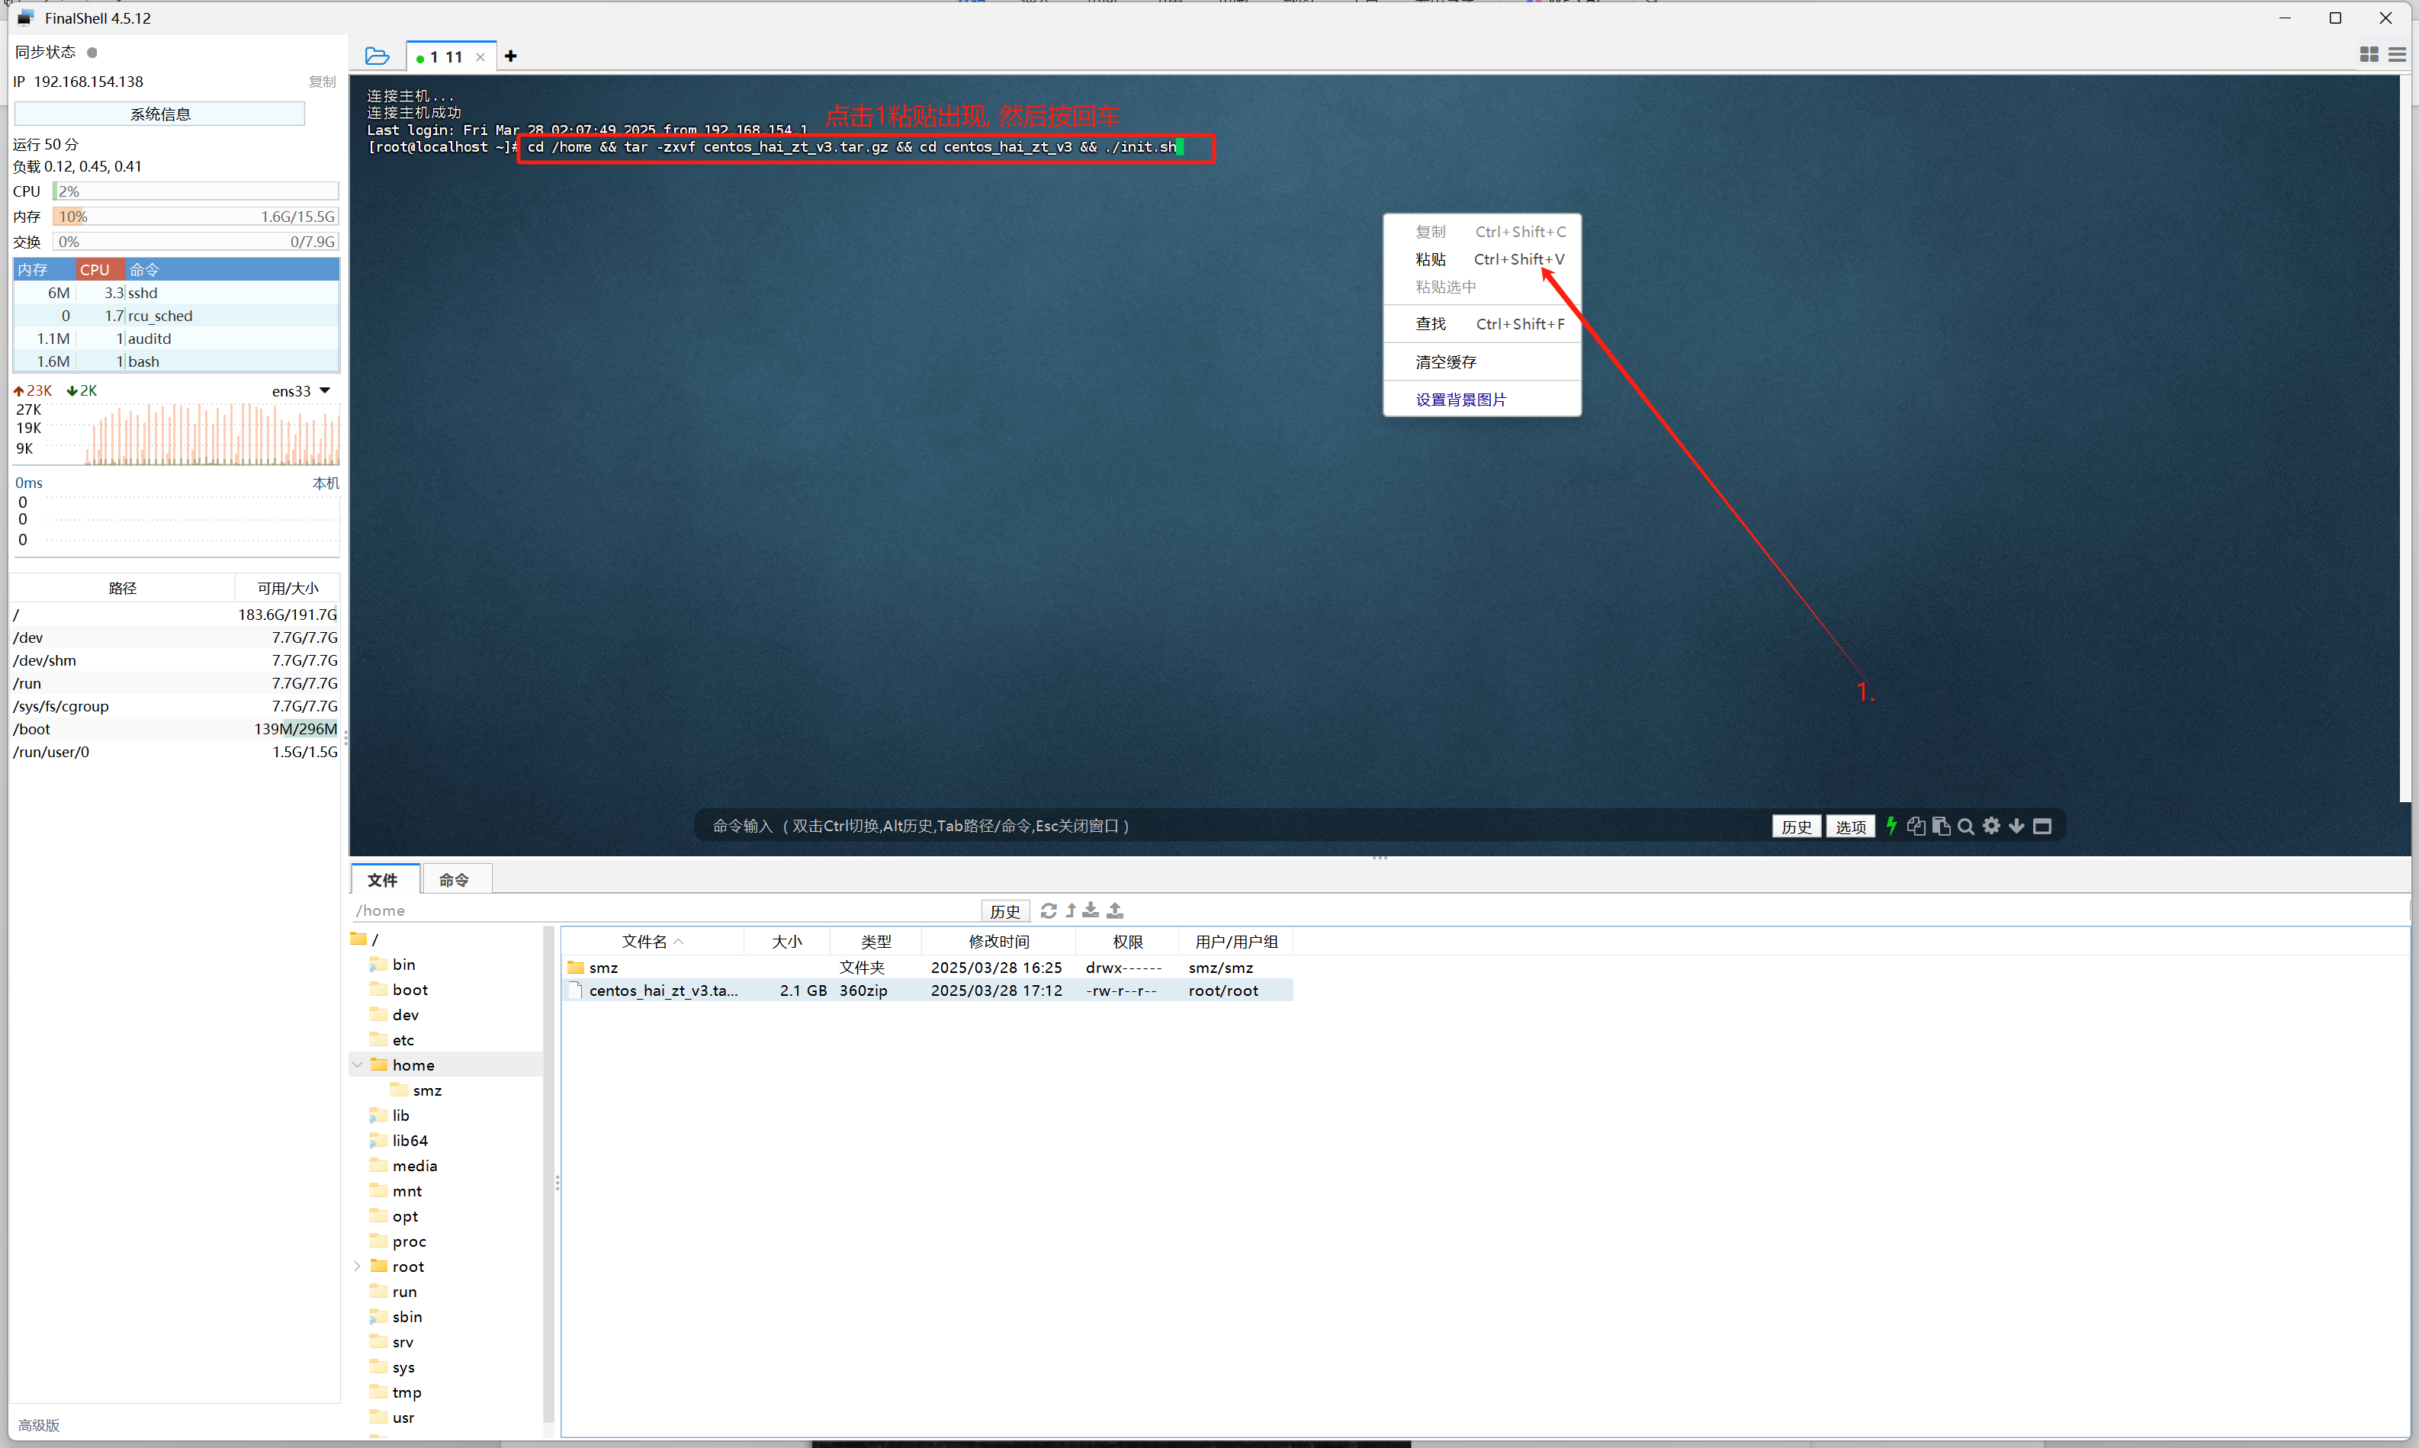
Task: Switch to grid layout view icon
Action: tap(2368, 56)
